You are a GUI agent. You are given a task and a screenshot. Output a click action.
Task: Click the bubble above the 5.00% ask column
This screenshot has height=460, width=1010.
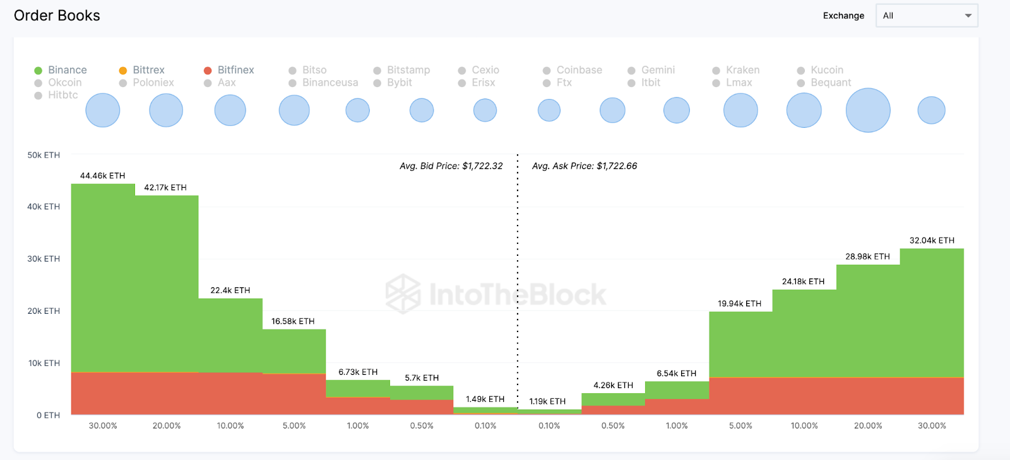coord(740,110)
